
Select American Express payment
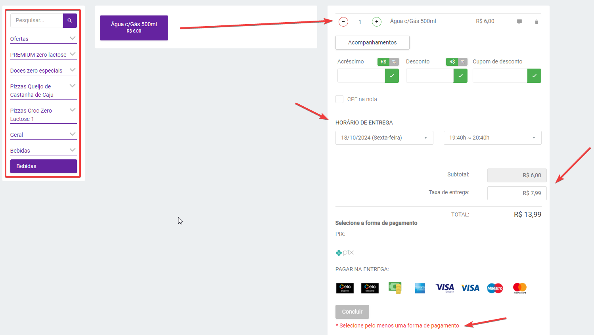click(x=420, y=288)
